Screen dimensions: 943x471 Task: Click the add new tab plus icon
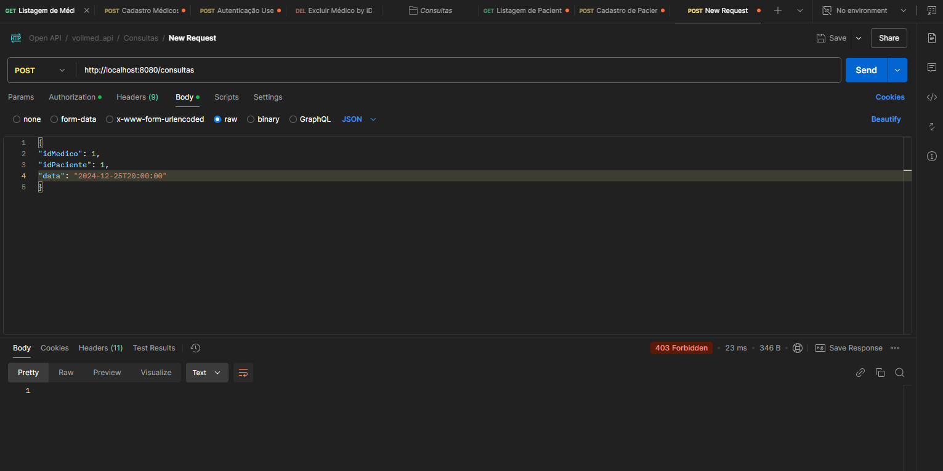pyautogui.click(x=778, y=10)
